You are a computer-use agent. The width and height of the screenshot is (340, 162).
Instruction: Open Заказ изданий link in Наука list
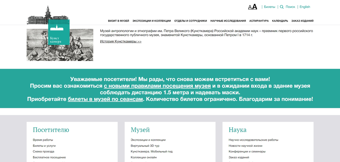(x=239, y=157)
